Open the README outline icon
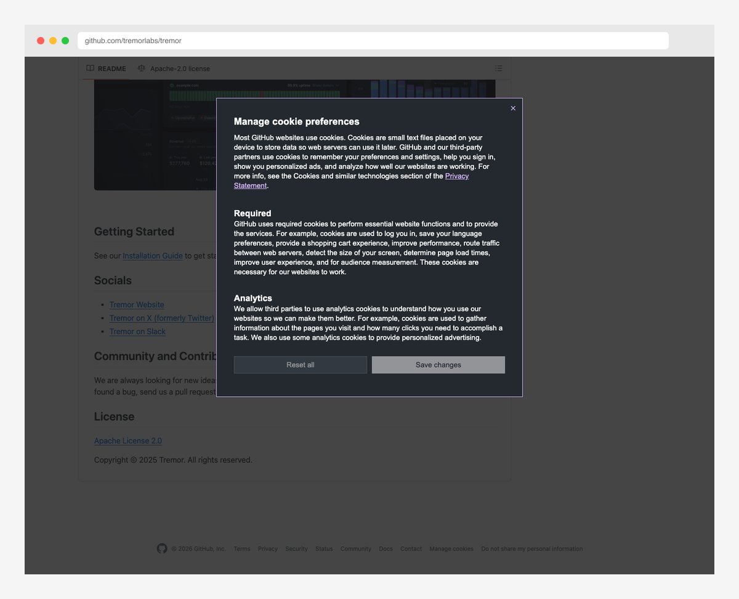The height and width of the screenshot is (599, 739). 498,68
